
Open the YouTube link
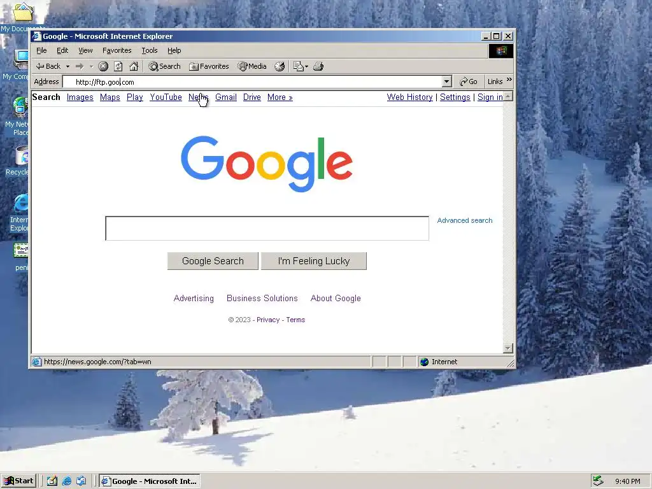click(166, 97)
